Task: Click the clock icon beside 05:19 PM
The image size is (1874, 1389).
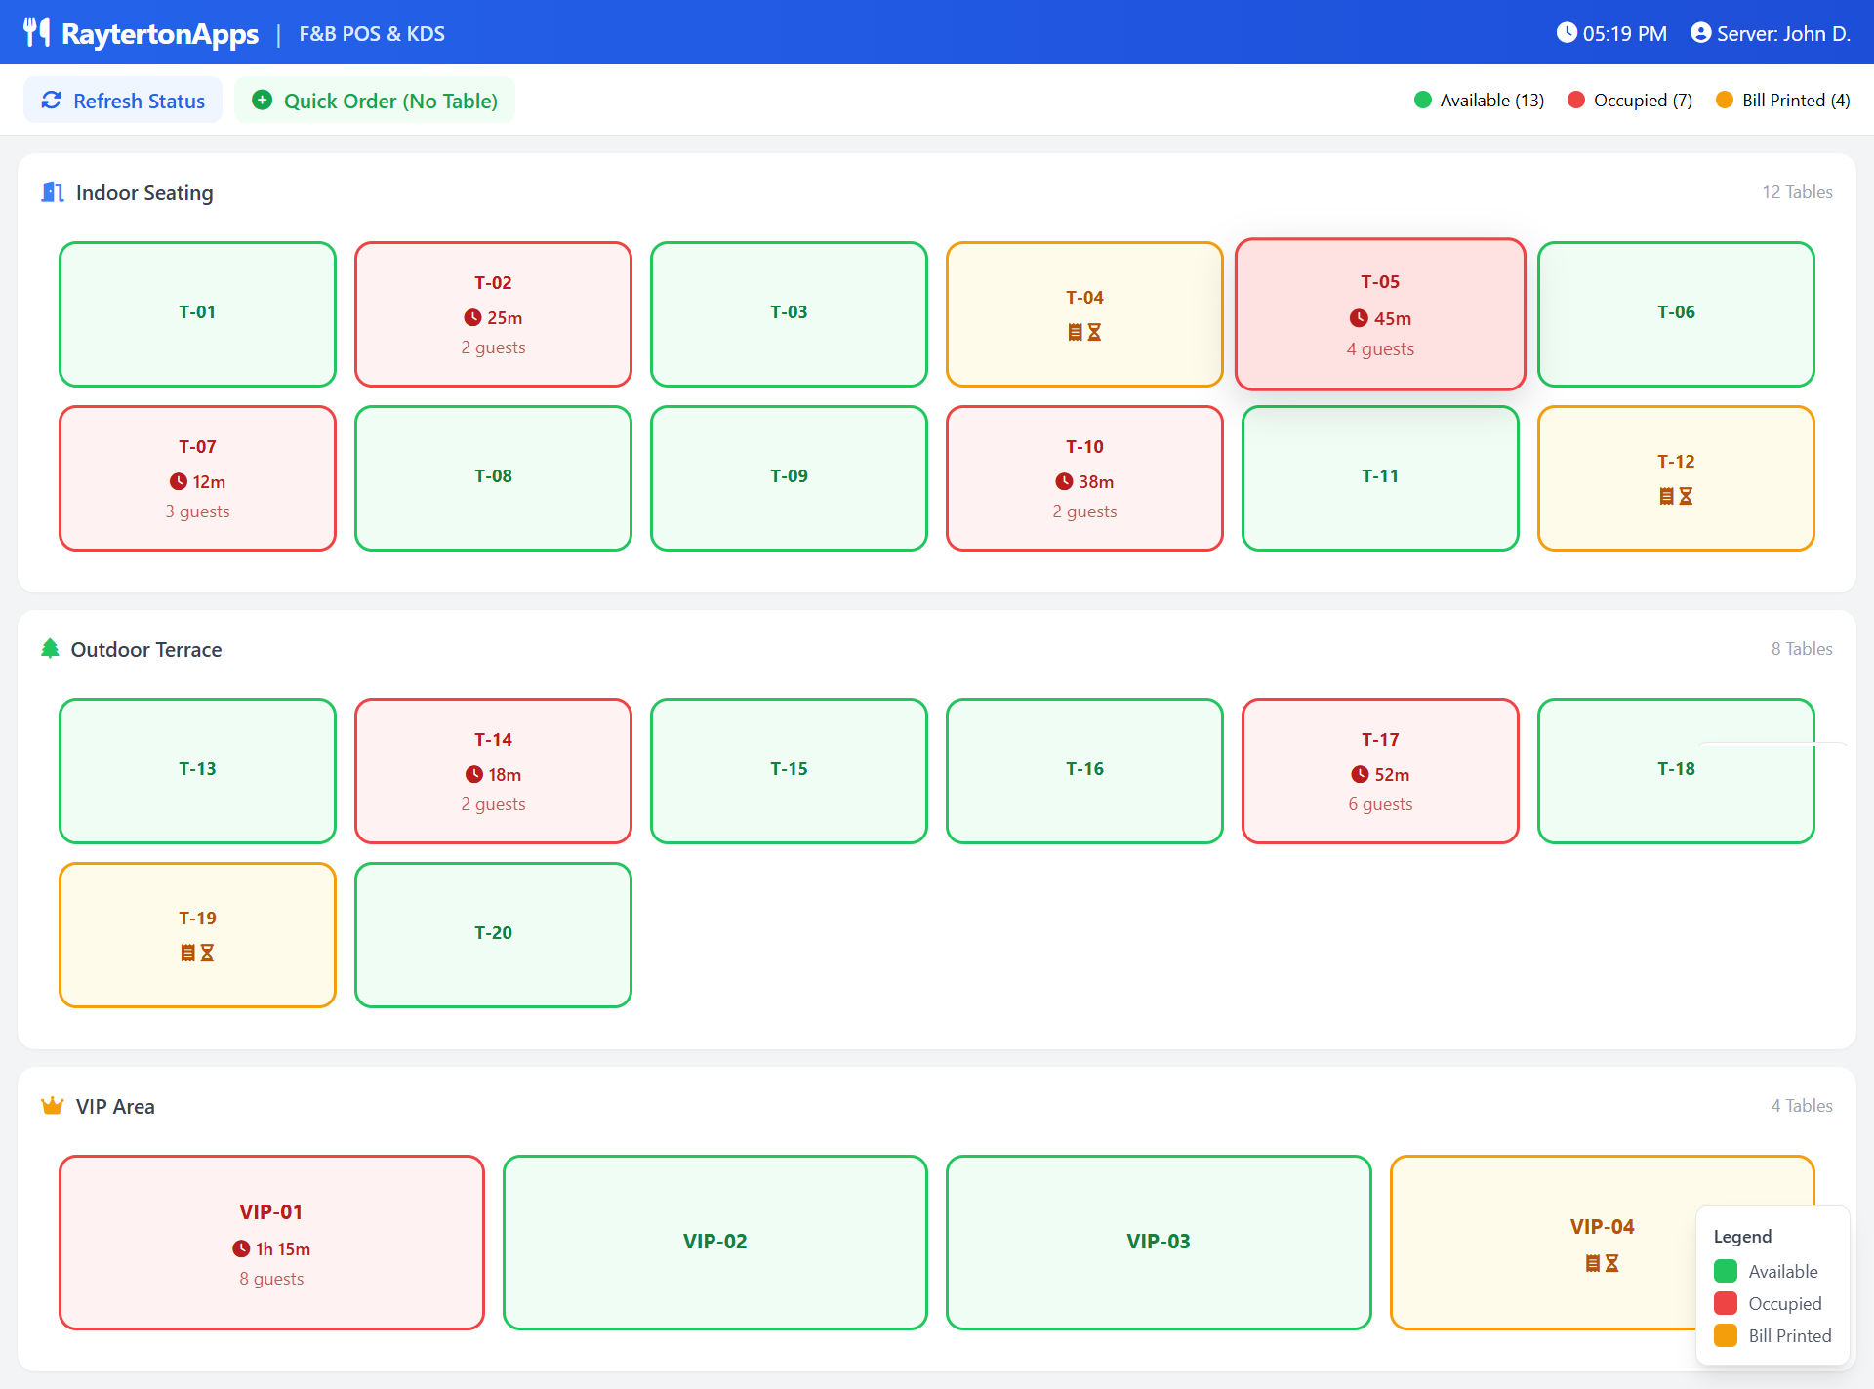Action: (x=1566, y=32)
